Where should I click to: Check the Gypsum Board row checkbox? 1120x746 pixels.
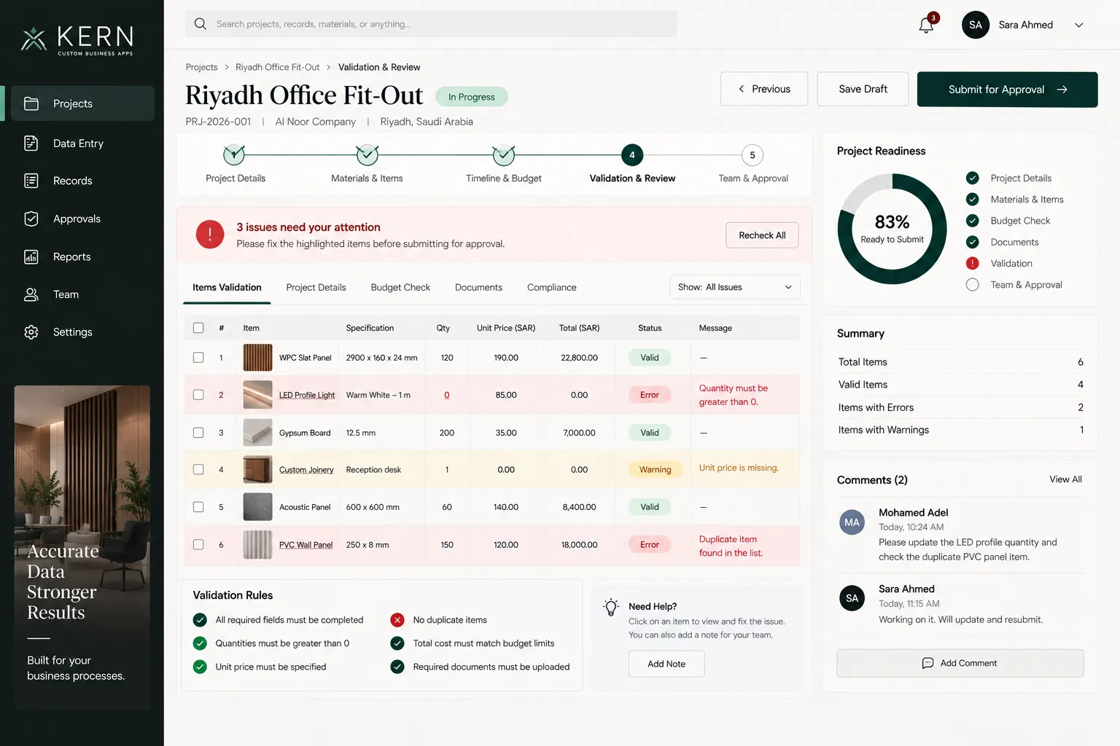point(198,433)
